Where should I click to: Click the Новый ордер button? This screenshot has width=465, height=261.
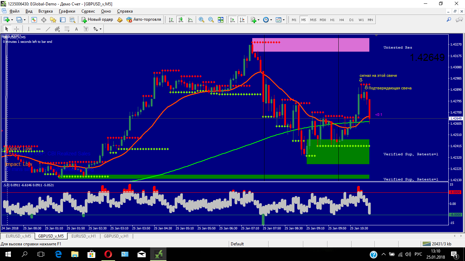pyautogui.click(x=97, y=20)
